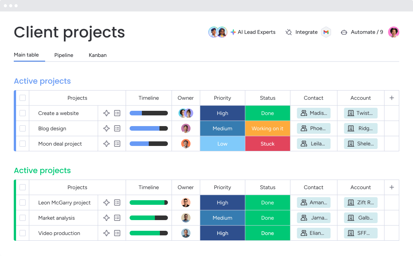The width and height of the screenshot is (413, 256).
Task: Click the contact person icon in the Madis... cell
Action: coord(304,113)
